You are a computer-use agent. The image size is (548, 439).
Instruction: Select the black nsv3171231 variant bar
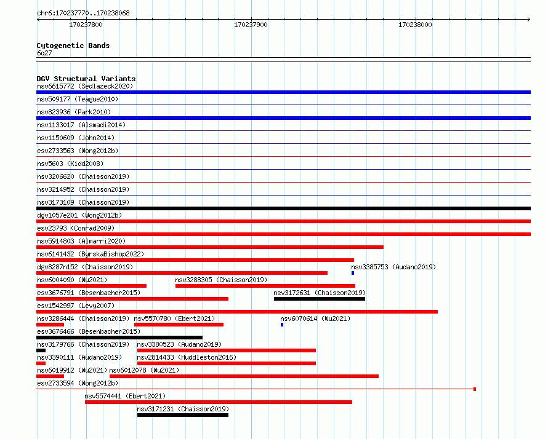pyautogui.click(x=183, y=415)
